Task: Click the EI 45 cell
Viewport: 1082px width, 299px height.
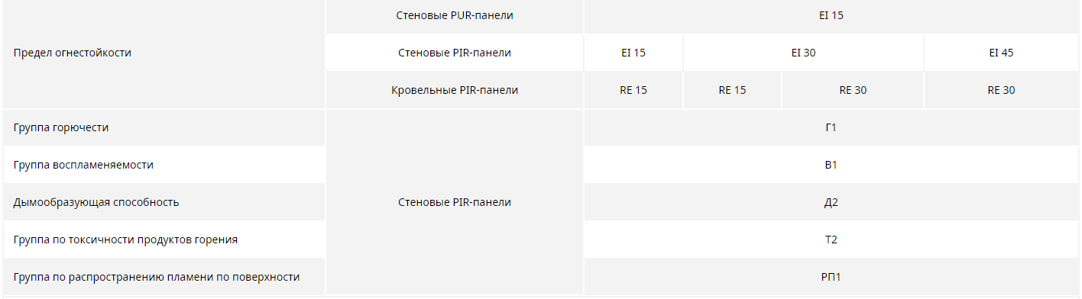Action: pos(1002,53)
